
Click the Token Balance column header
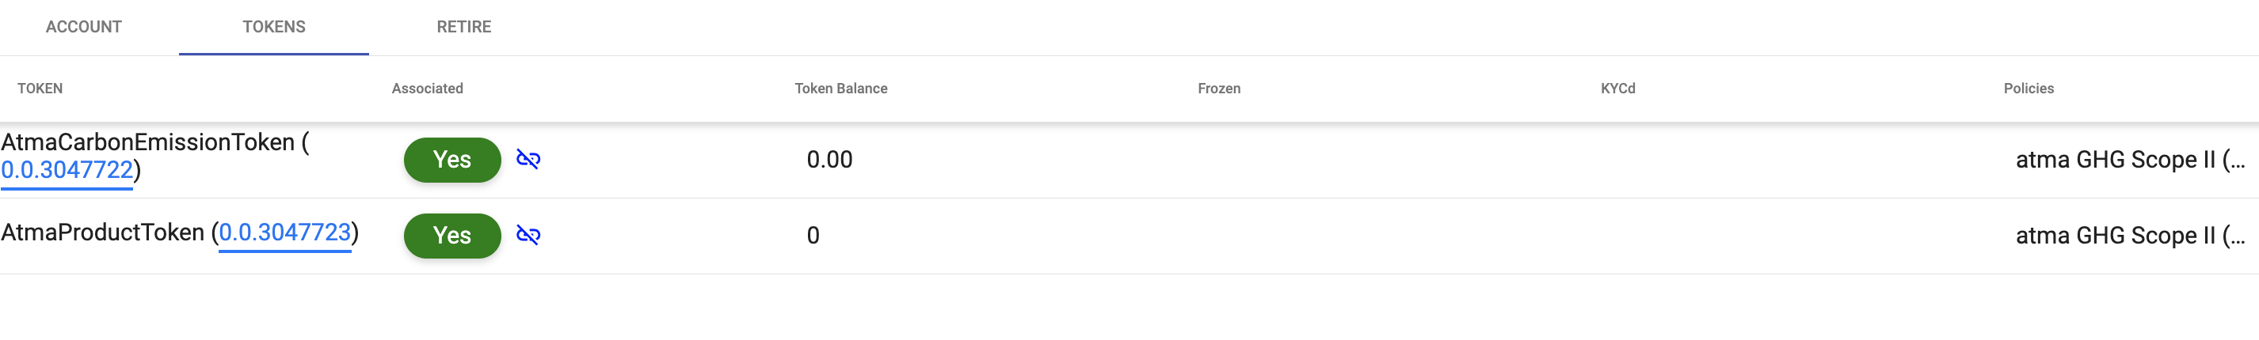point(840,89)
